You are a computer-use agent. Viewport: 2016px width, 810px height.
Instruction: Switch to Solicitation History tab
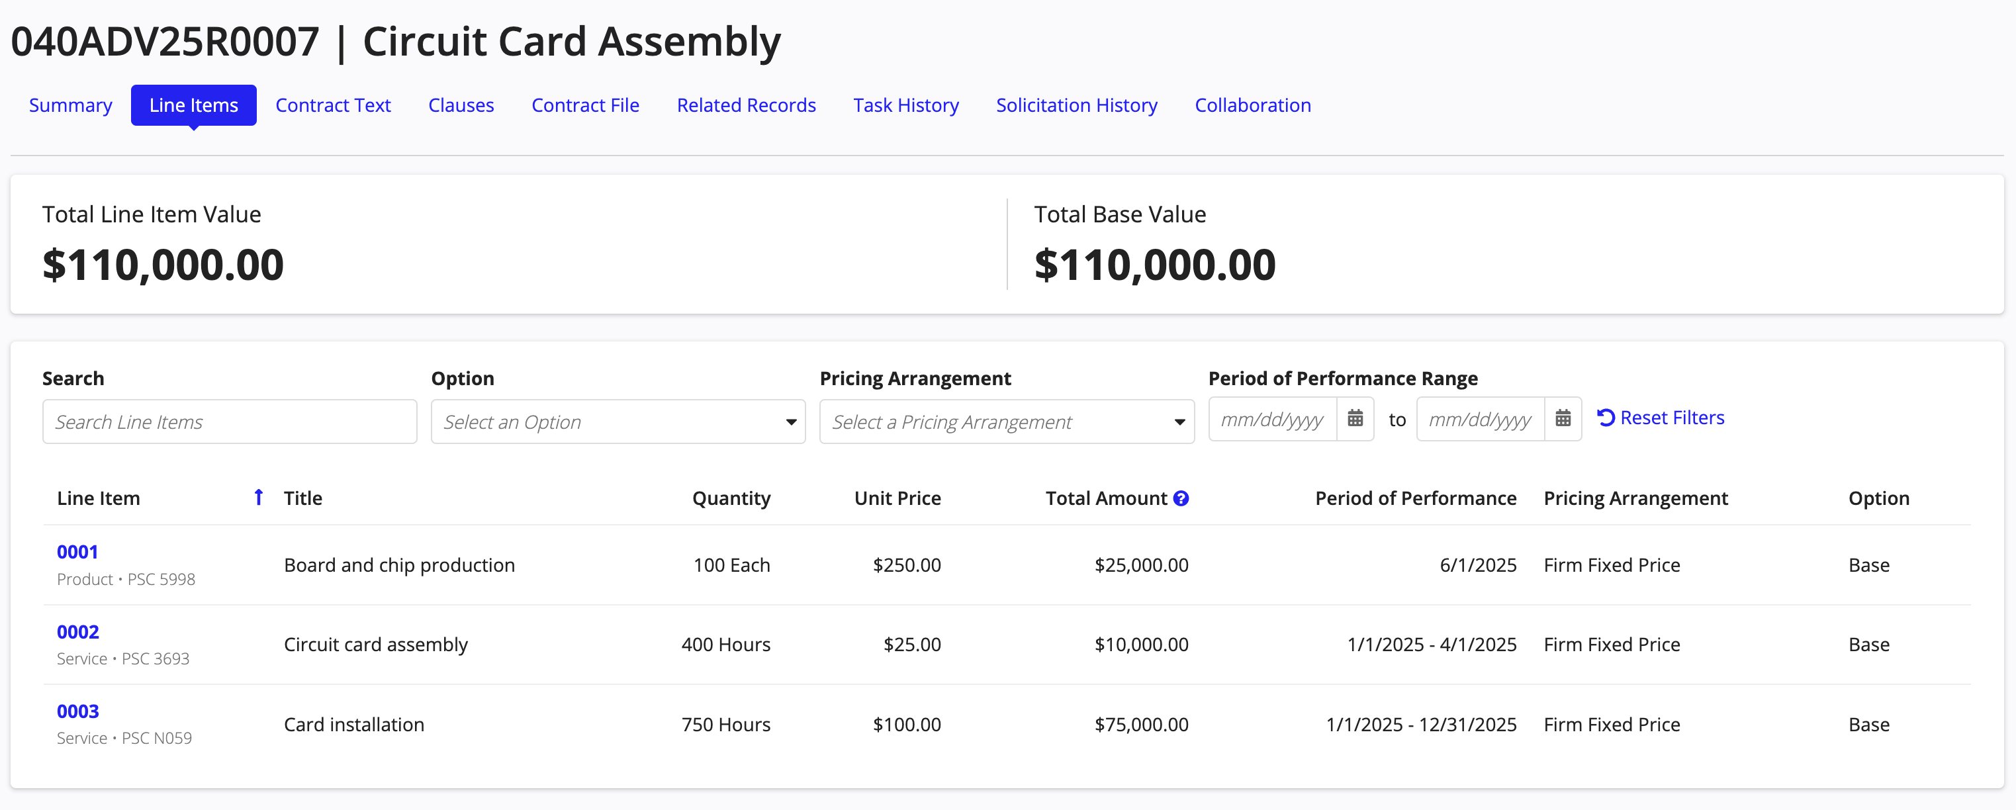(1076, 105)
